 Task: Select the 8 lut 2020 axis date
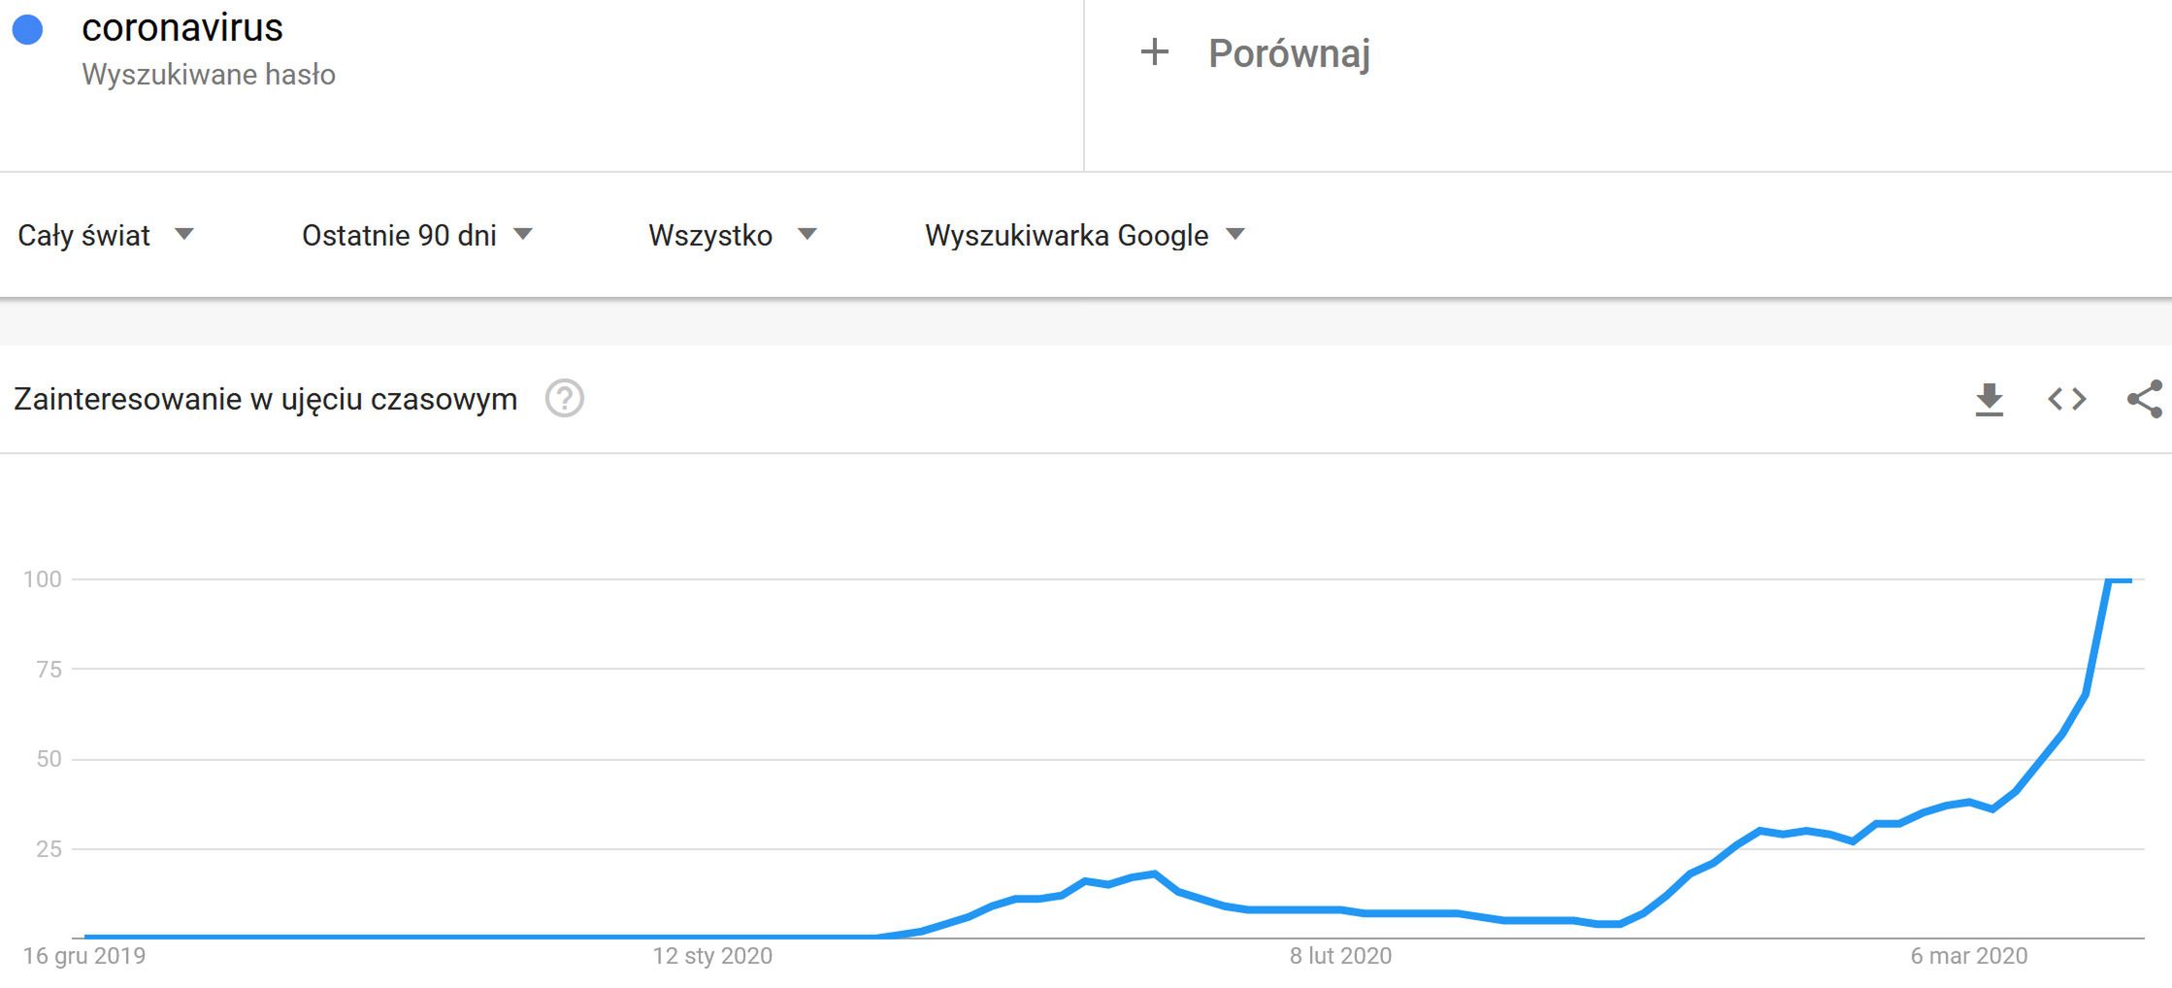point(1340,956)
